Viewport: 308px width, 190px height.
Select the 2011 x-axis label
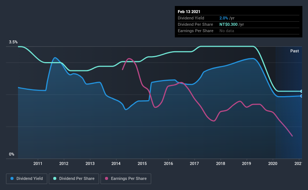(38, 163)
